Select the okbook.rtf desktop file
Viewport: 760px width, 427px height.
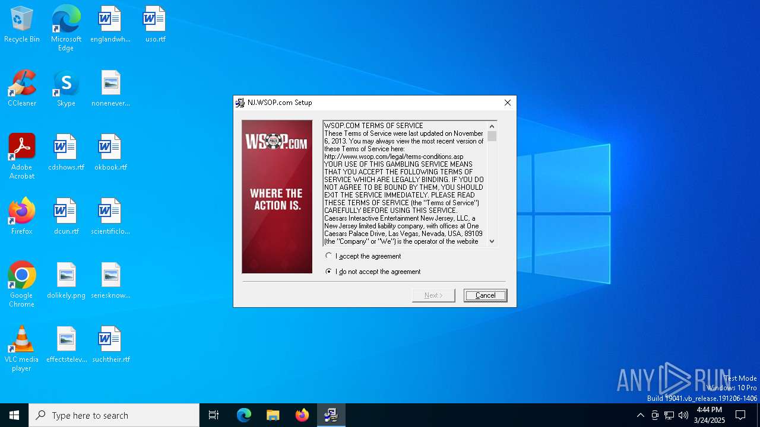point(110,153)
